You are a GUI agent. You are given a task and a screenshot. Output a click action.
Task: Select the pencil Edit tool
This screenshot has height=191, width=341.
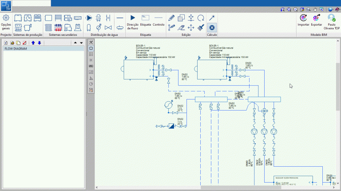171,18
